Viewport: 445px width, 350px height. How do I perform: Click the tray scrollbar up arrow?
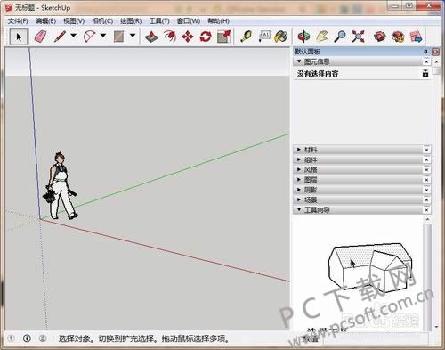click(x=436, y=61)
